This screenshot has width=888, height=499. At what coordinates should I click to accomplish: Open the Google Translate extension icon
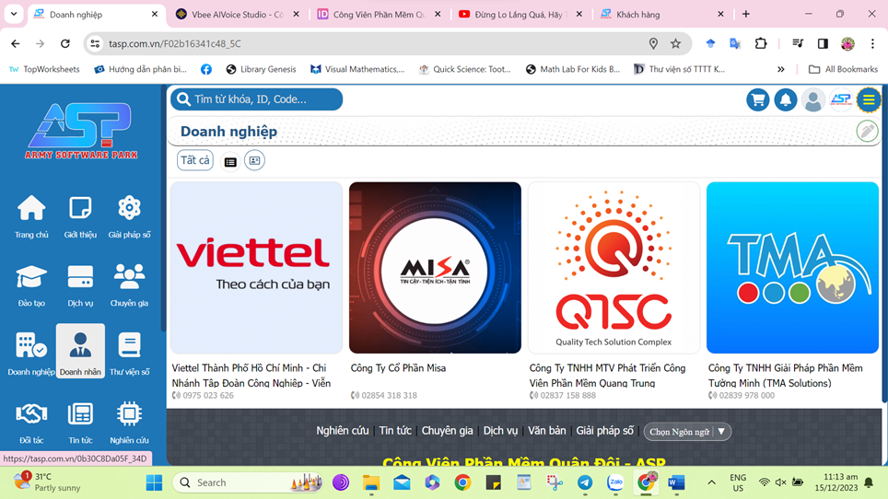(735, 43)
